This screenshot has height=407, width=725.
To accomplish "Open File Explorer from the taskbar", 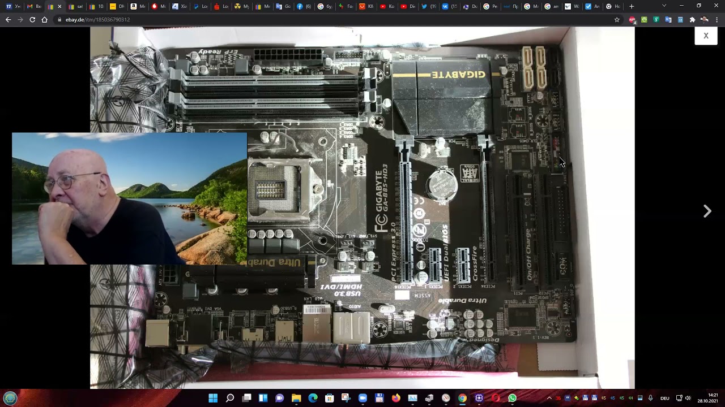I will [296, 398].
